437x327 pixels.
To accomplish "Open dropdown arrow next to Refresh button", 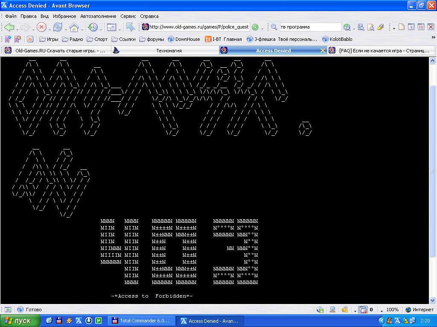I will click(66, 29).
